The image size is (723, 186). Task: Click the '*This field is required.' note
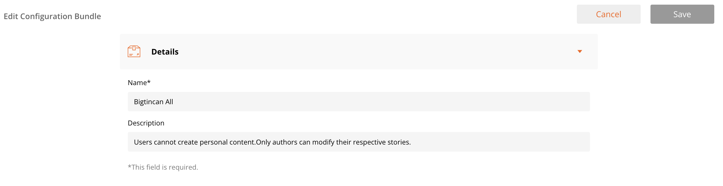point(163,167)
